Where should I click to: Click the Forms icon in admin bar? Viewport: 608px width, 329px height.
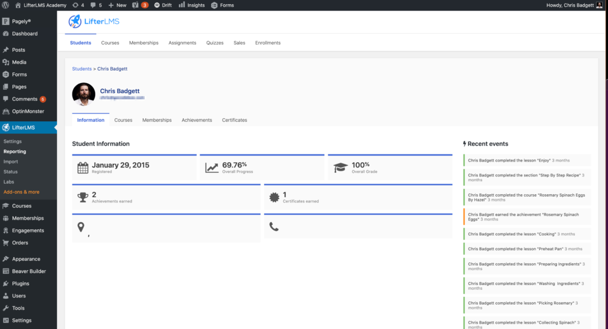click(214, 5)
